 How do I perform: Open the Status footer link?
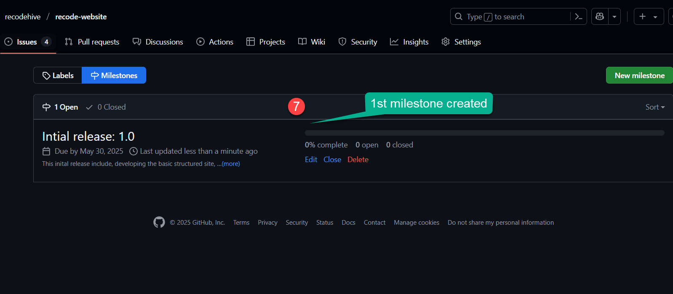pyautogui.click(x=325, y=223)
